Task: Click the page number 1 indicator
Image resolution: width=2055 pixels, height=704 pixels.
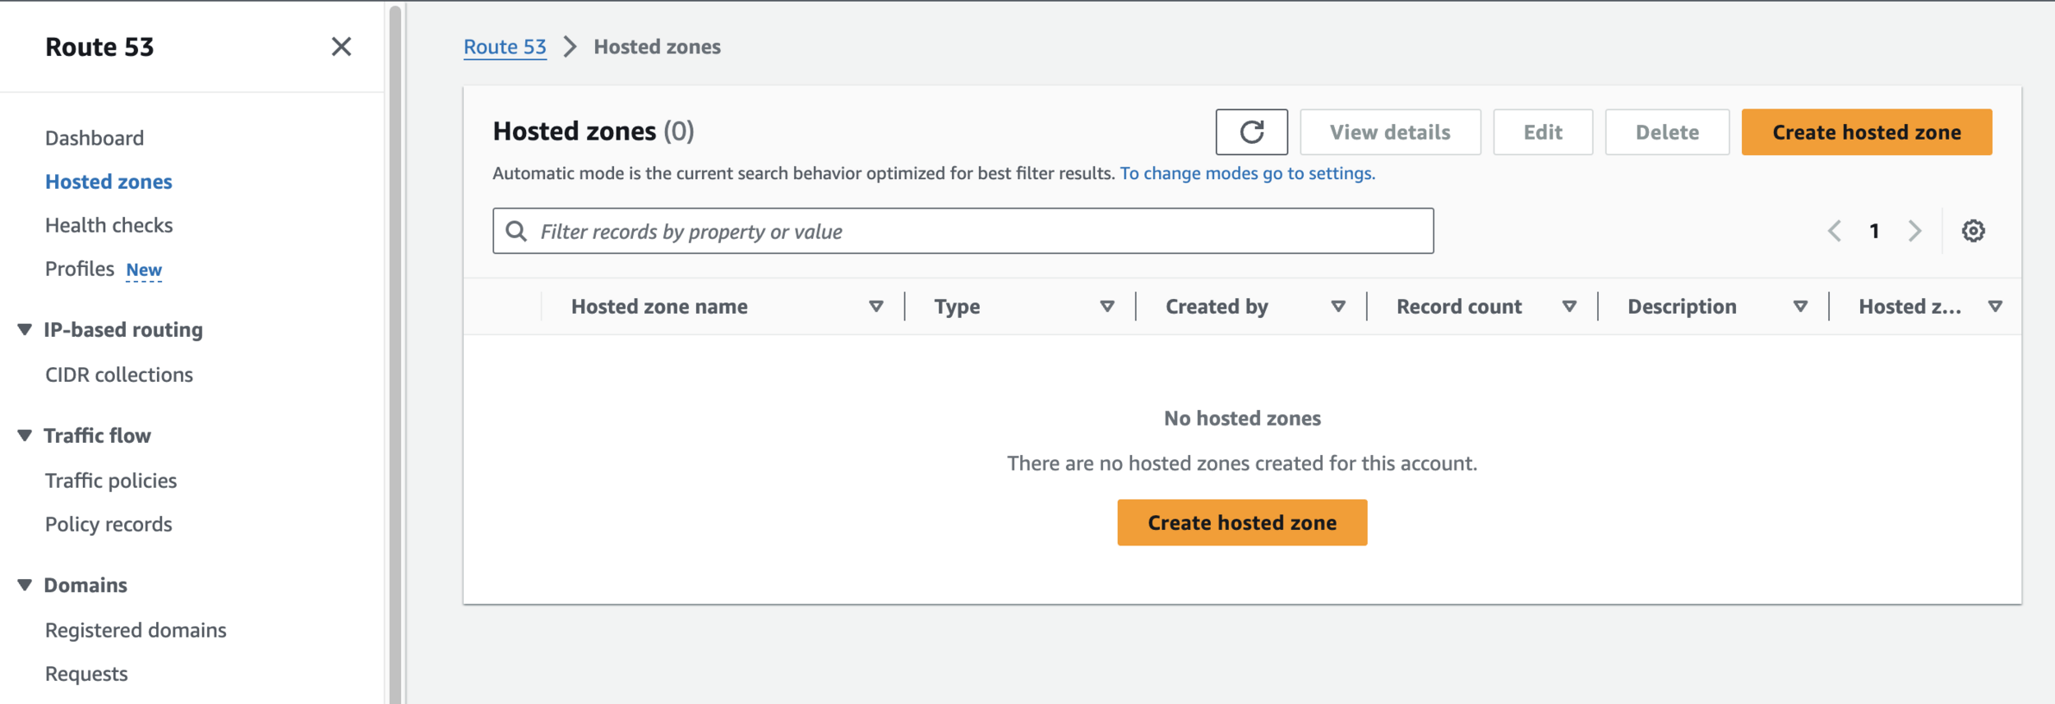Action: [x=1874, y=231]
